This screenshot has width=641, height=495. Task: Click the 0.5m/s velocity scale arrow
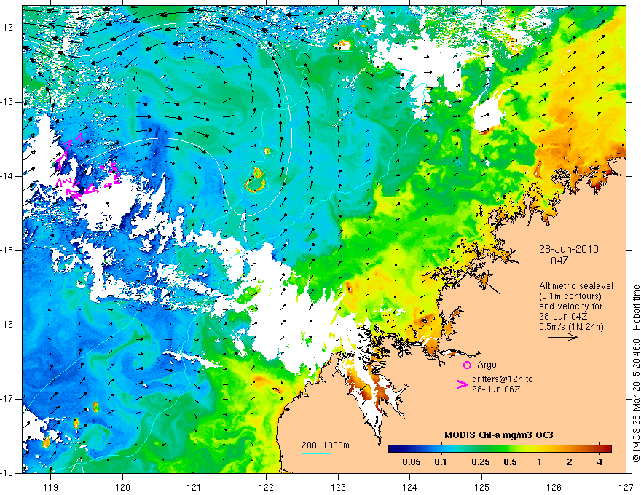tap(563, 337)
